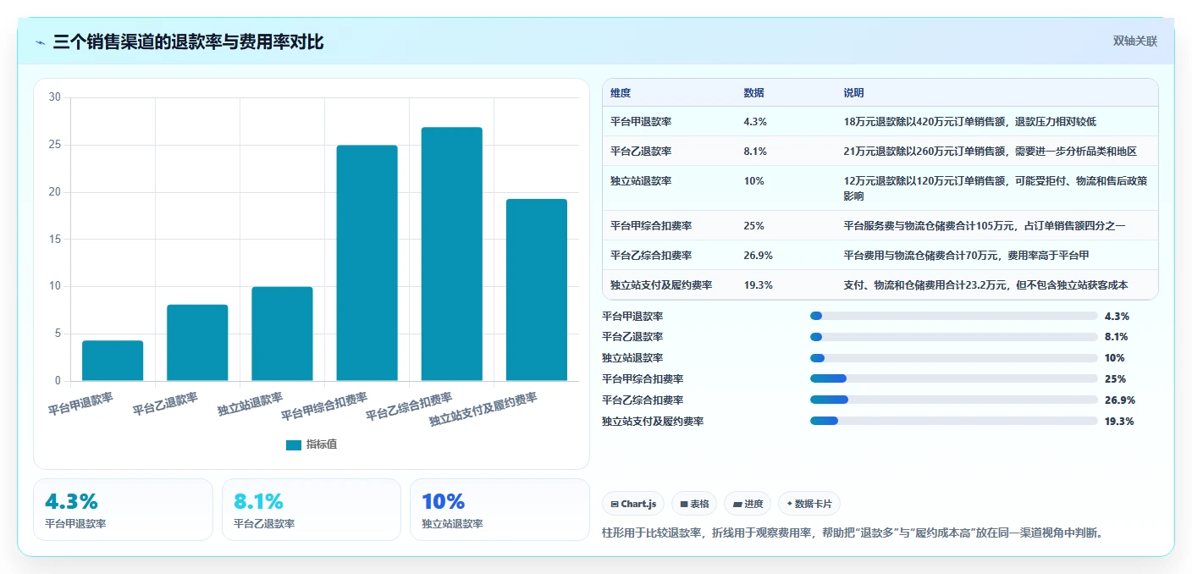Click 平台乙退款率 in the table's dimension column
Viewport: 1192px width, 574px height.
pos(641,152)
